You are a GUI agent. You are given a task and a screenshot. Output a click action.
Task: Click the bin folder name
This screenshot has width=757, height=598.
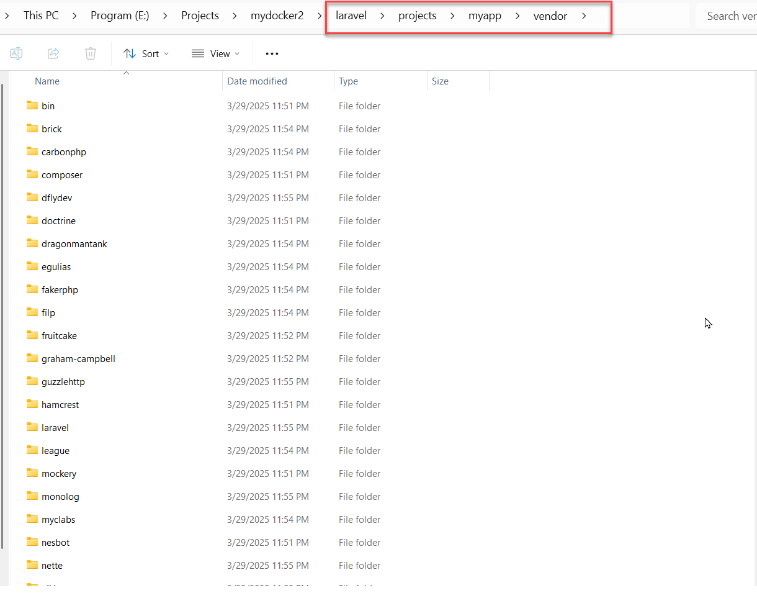pos(48,106)
